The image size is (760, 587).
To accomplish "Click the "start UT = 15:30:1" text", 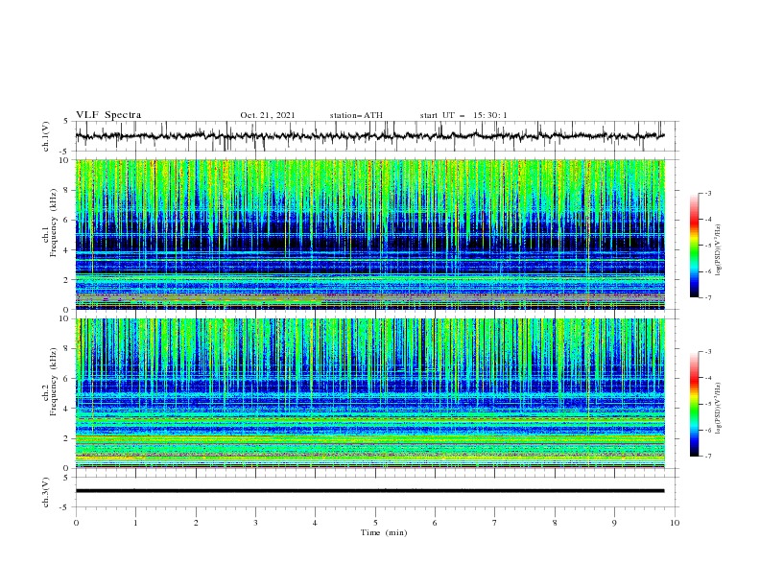I will tap(463, 115).
